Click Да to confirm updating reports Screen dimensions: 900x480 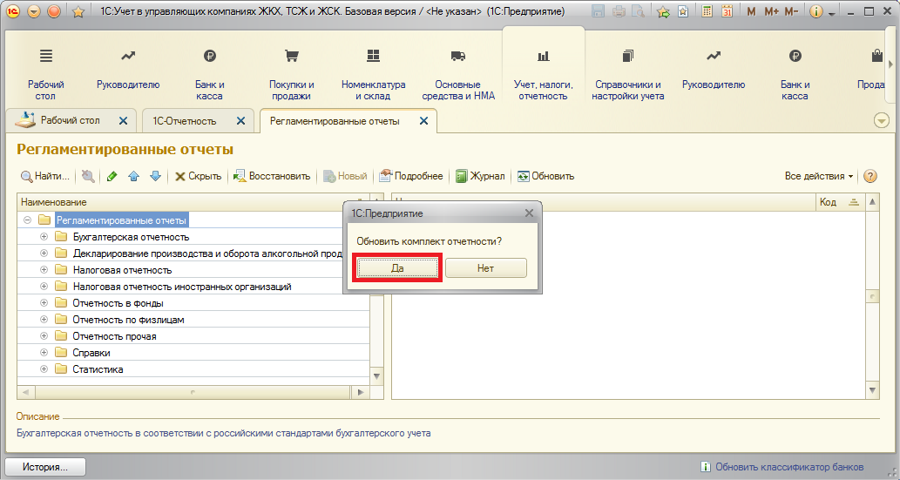tap(397, 268)
